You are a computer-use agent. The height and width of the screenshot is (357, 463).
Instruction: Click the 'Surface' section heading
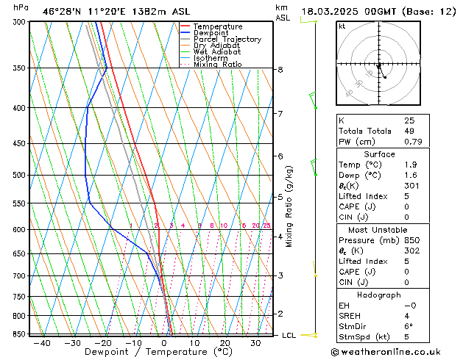[x=379, y=154]
